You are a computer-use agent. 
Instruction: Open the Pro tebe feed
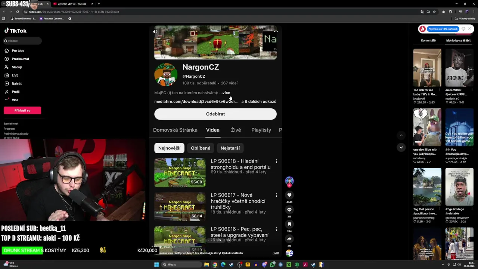pyautogui.click(x=15, y=51)
